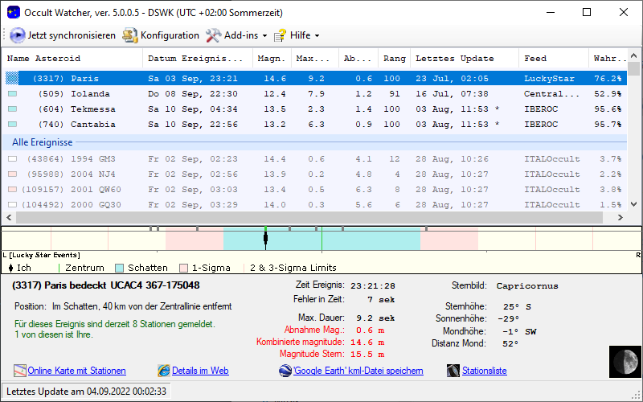This screenshot has width=643, height=402.
Task: Save 'Google Earth' kml-Datei link
Action: (358, 371)
